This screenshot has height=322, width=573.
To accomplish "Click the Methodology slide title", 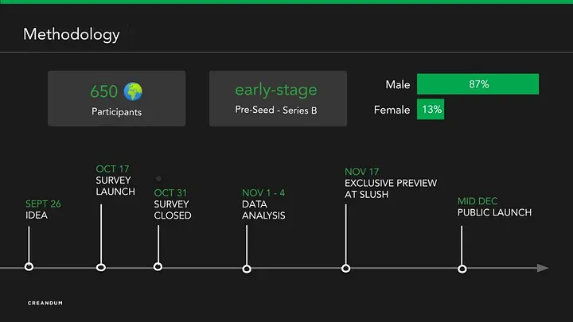I will pyautogui.click(x=72, y=34).
